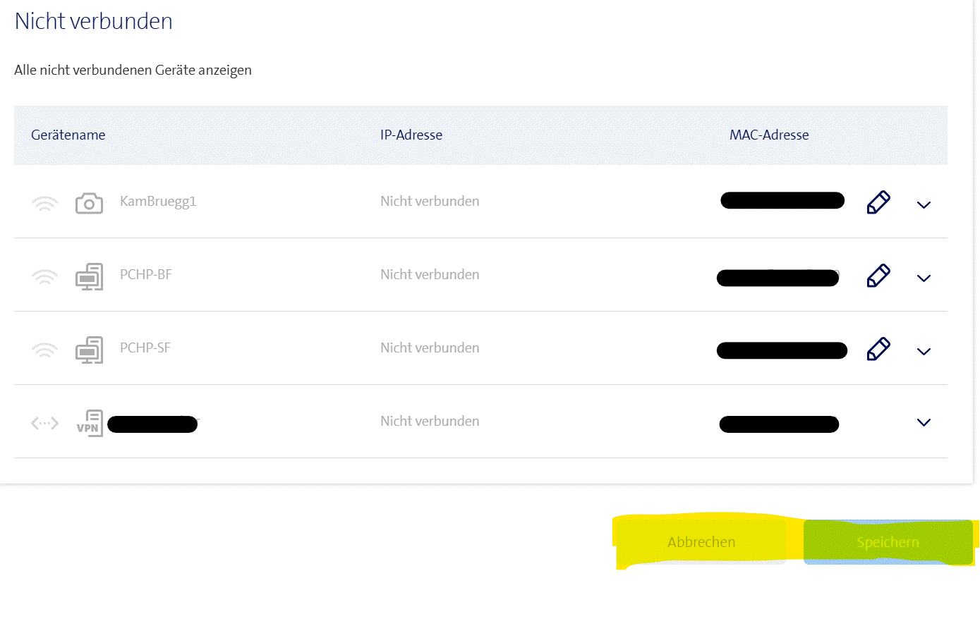Click the camera icon next to KamBruegg1

click(89, 203)
